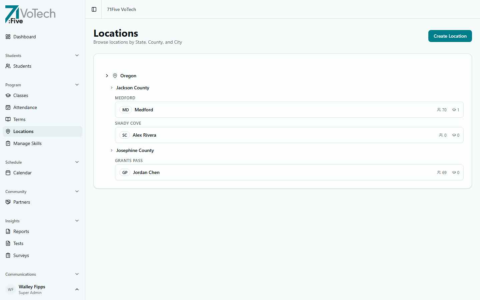Click the Partners handshake icon

[x=8, y=202]
